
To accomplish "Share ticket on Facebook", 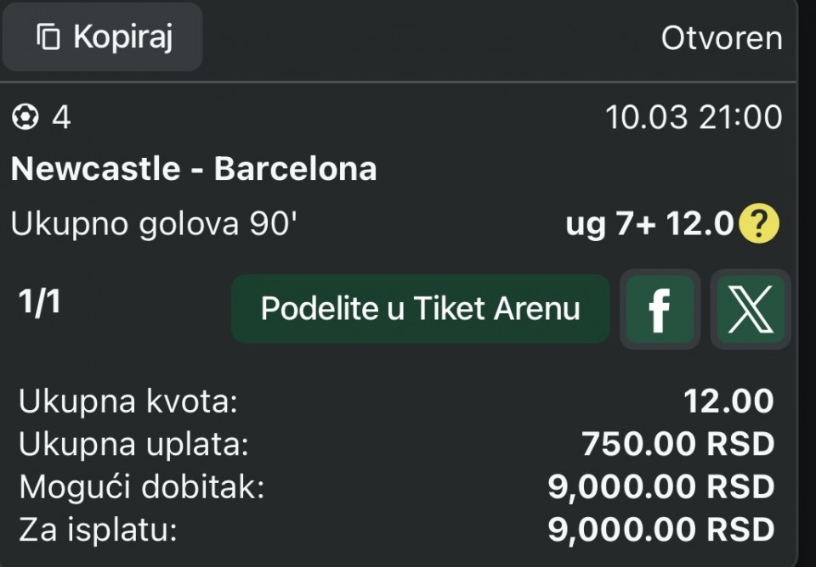I will pyautogui.click(x=660, y=309).
